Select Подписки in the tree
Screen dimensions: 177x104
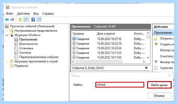(x=21, y=66)
